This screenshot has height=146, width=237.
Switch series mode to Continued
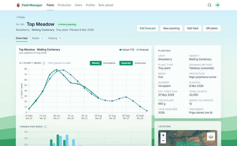(140, 63)
